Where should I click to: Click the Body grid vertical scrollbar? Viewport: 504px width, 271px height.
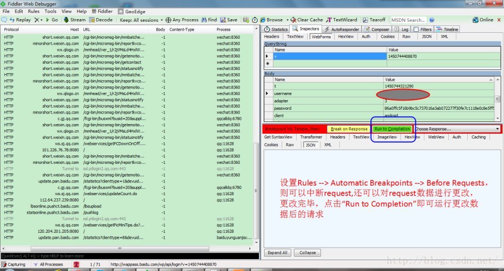[498, 99]
